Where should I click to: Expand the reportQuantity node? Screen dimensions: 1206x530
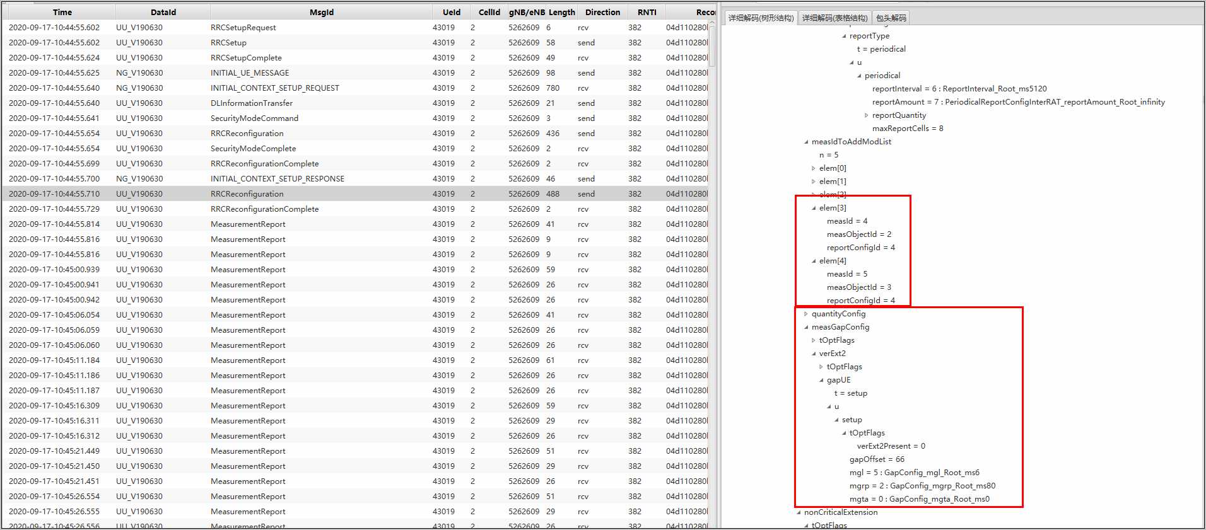tap(867, 115)
